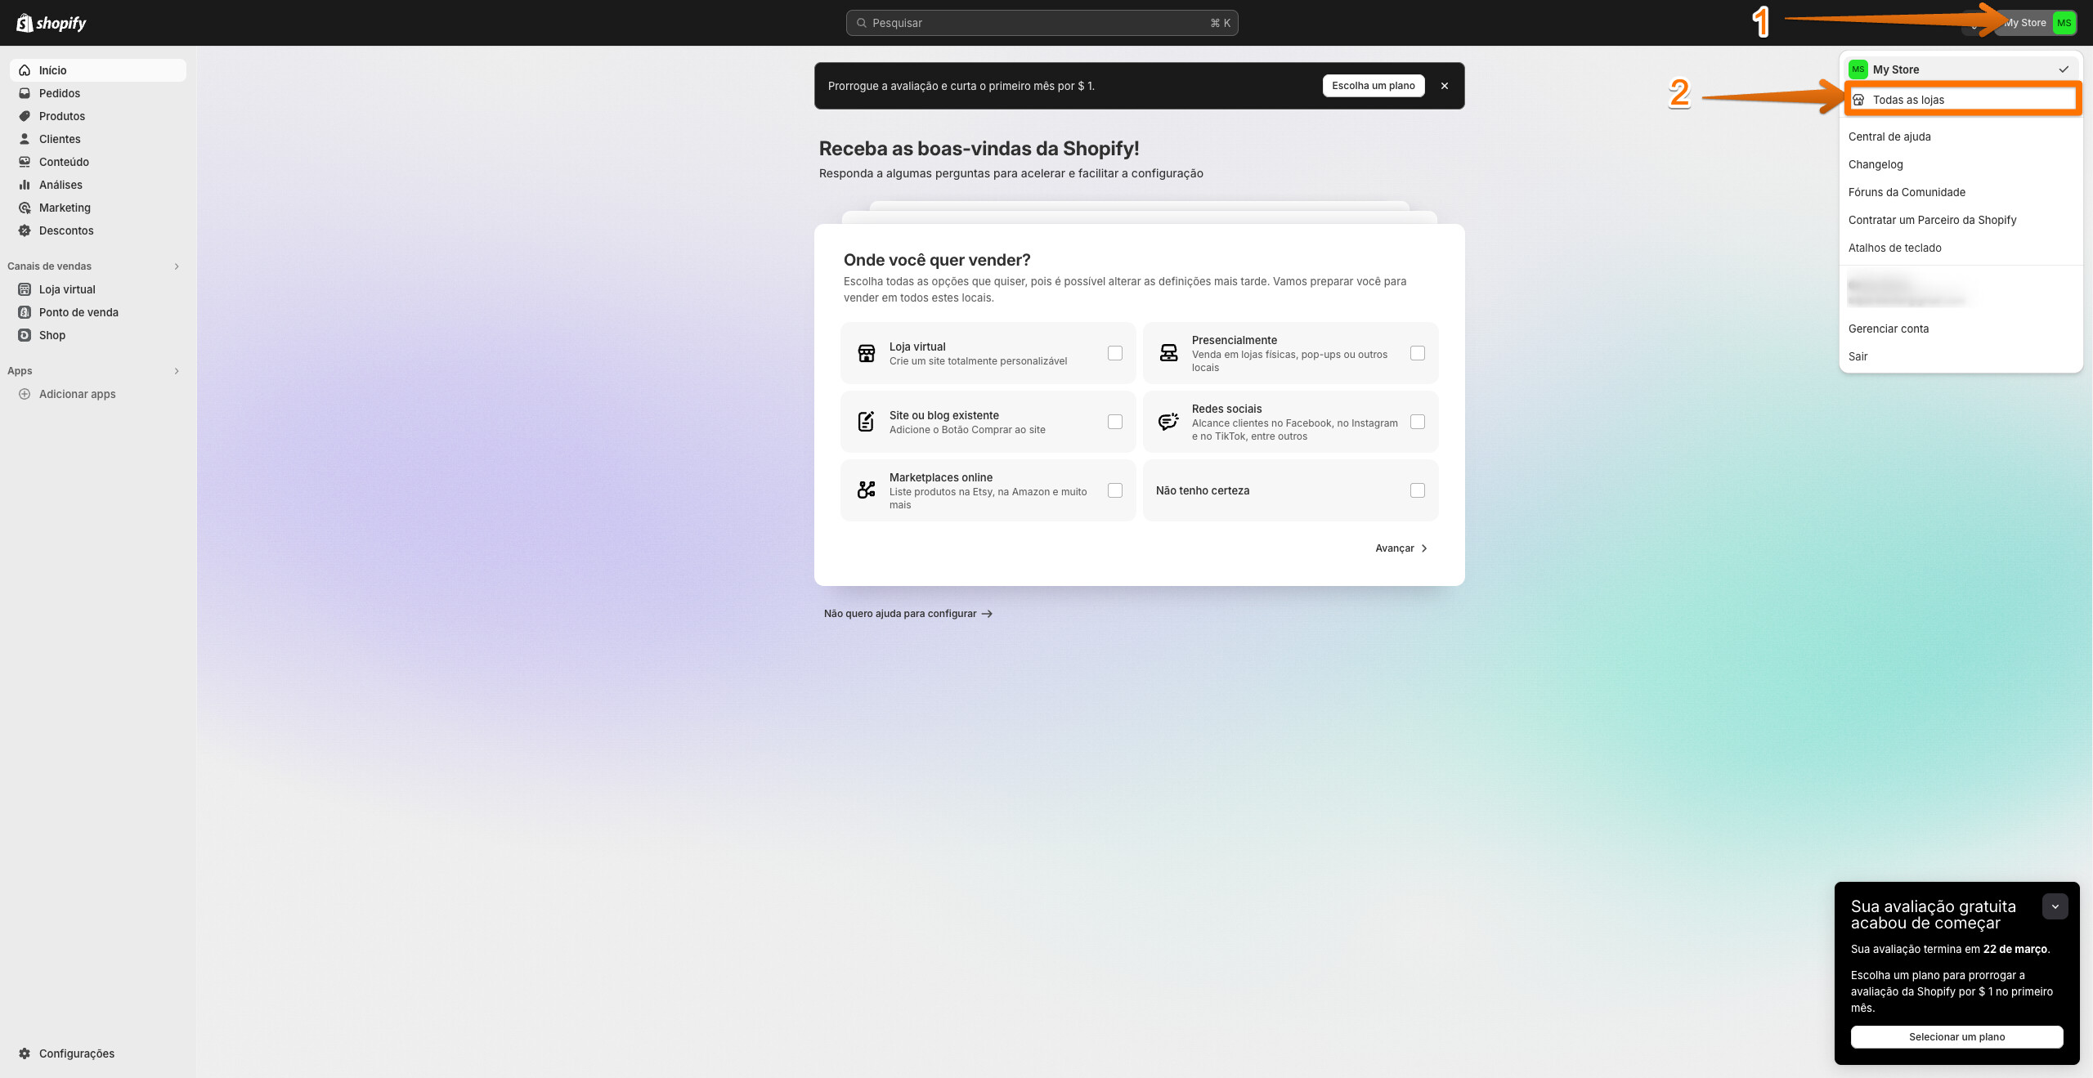
Task: Click the Análises bar chart icon
Action: coord(25,185)
